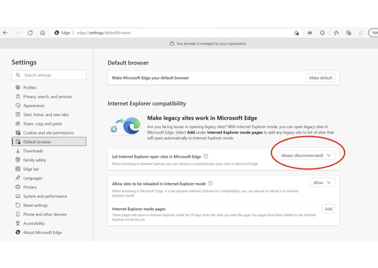Open the Collections icon in toolbar
The image size is (378, 268).
[x=349, y=33]
